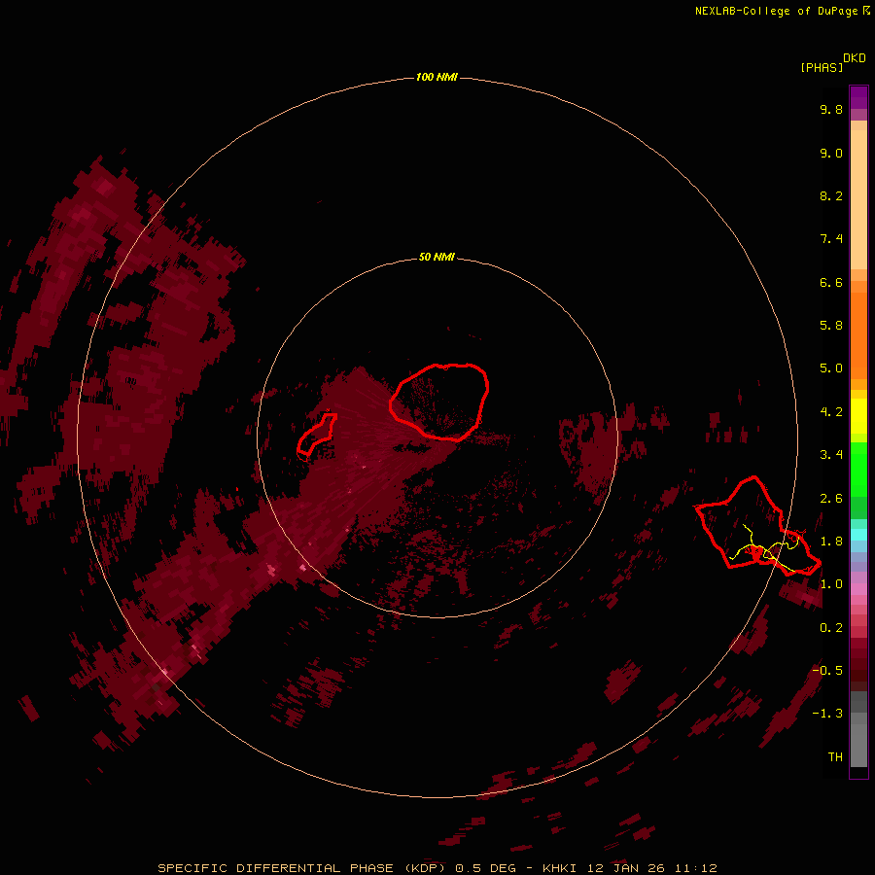Click the DKD legend title

point(855,58)
